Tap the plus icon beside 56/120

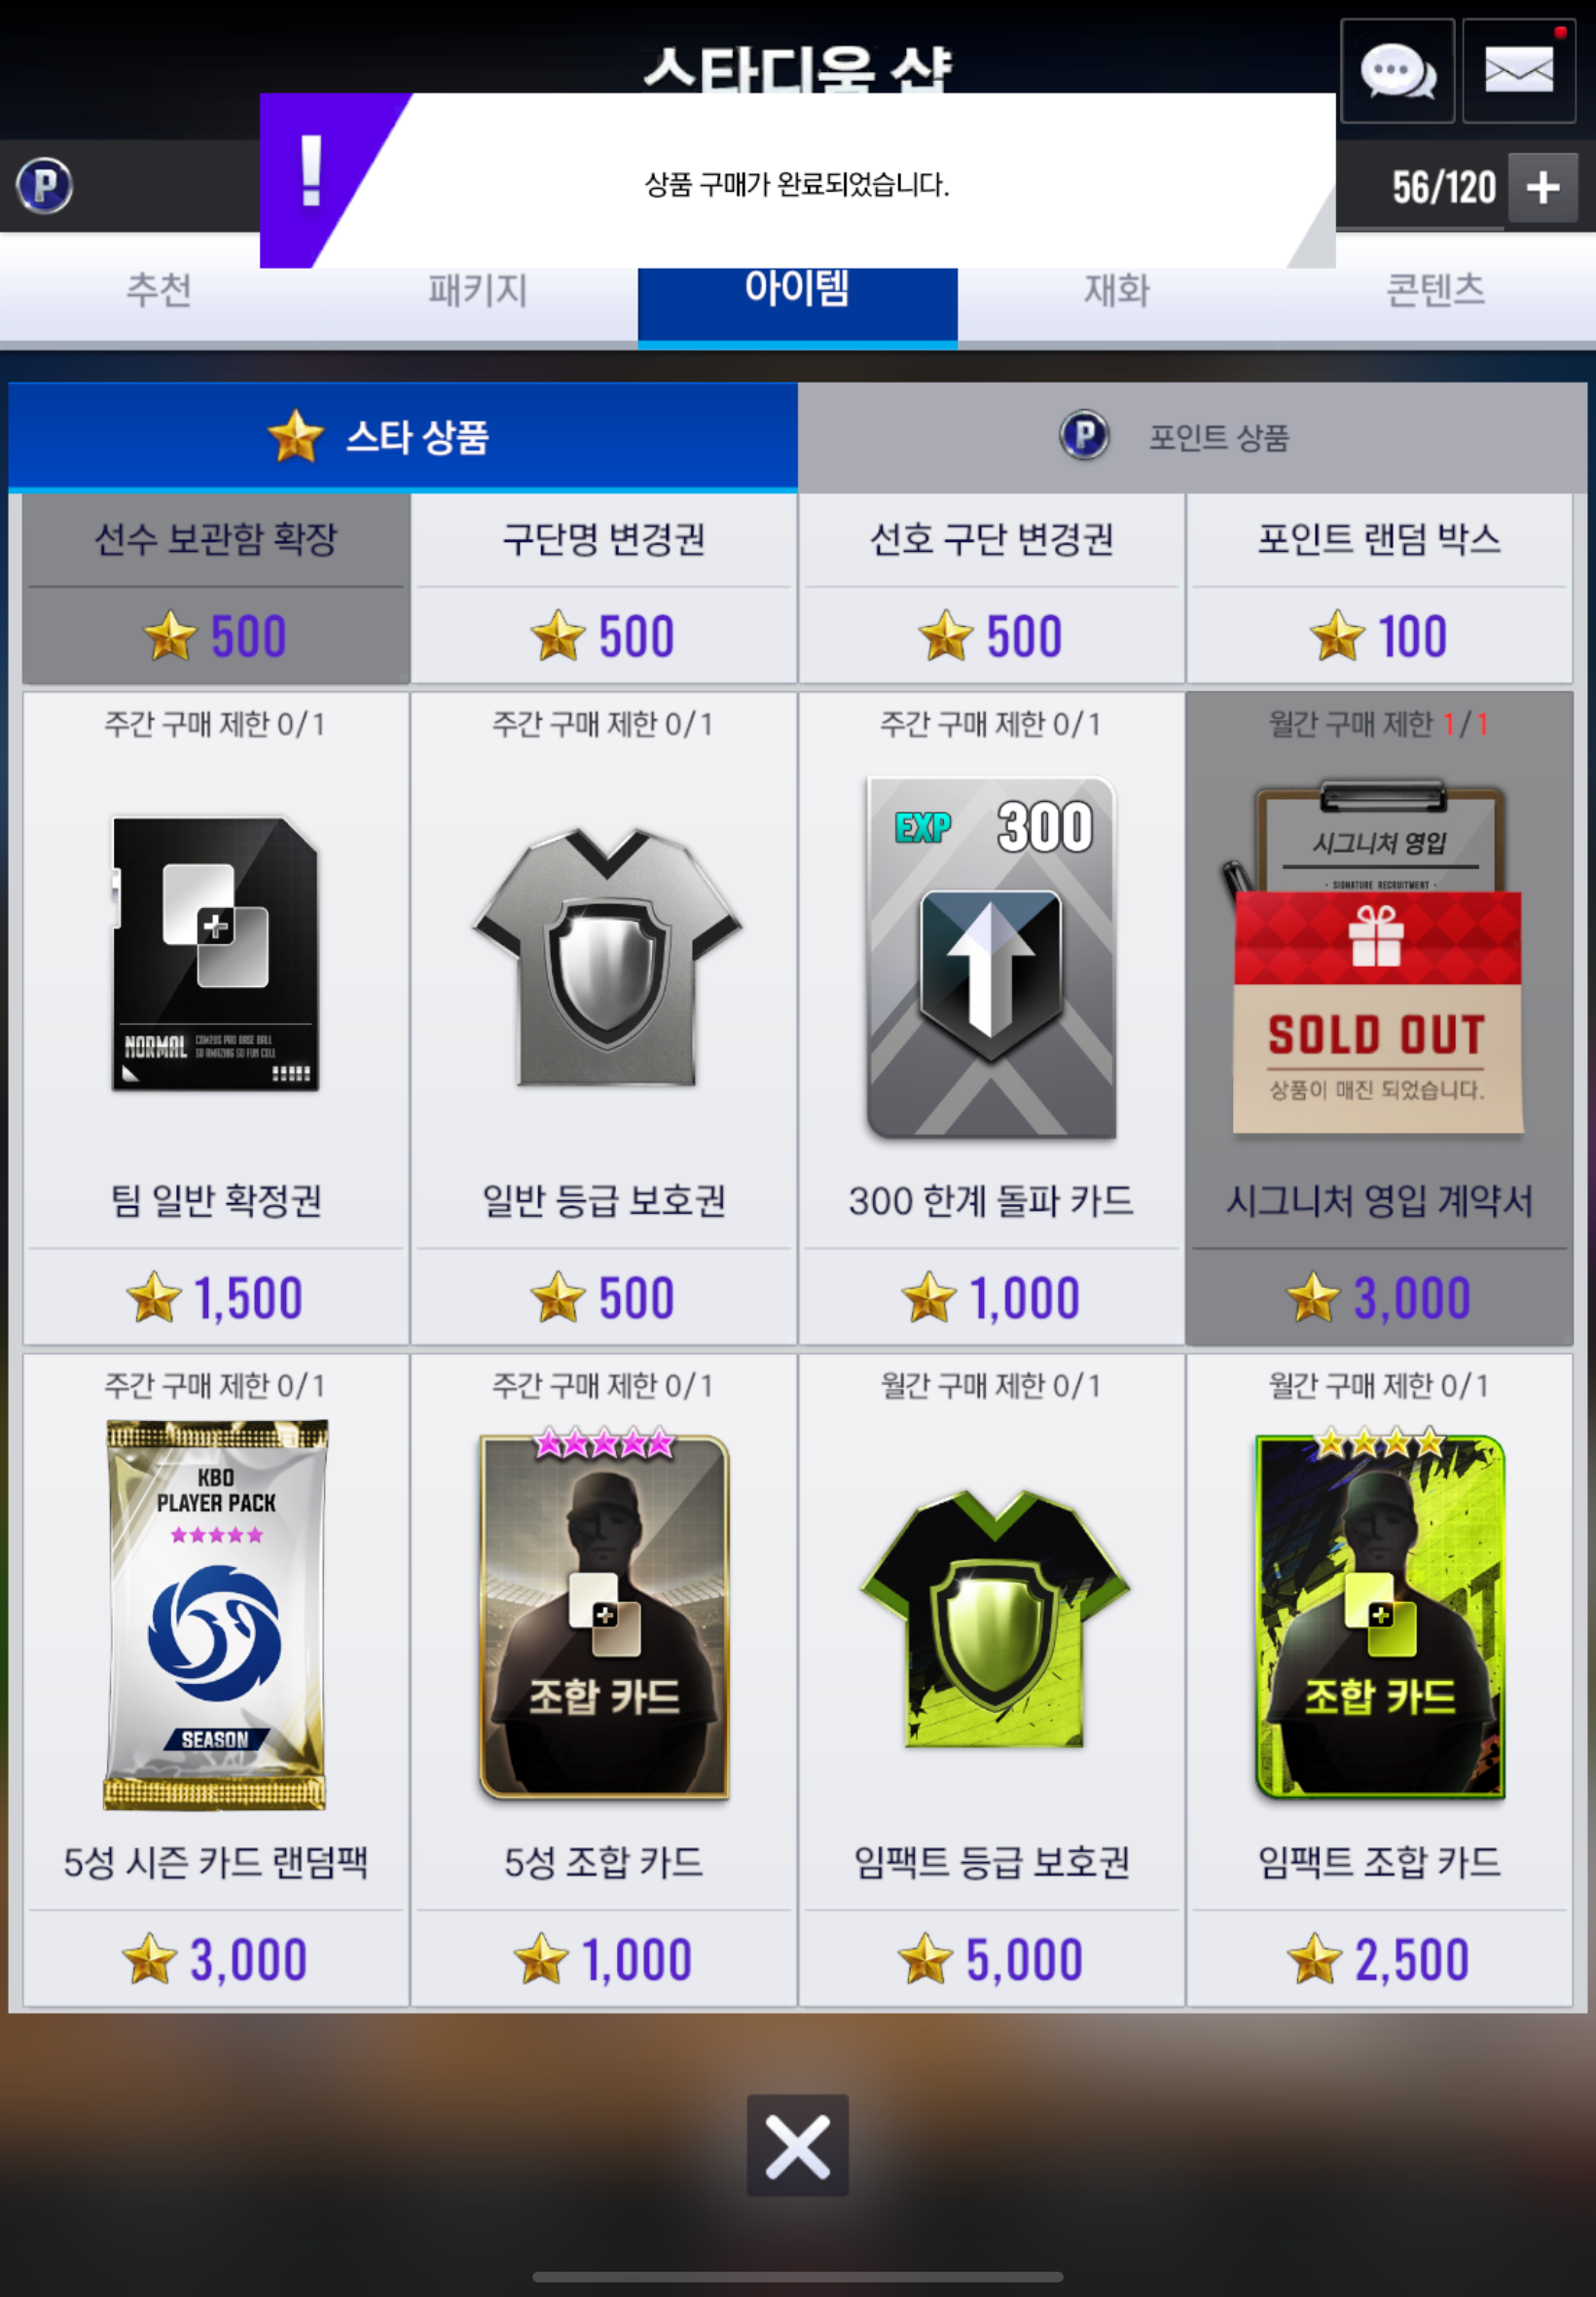pos(1542,187)
